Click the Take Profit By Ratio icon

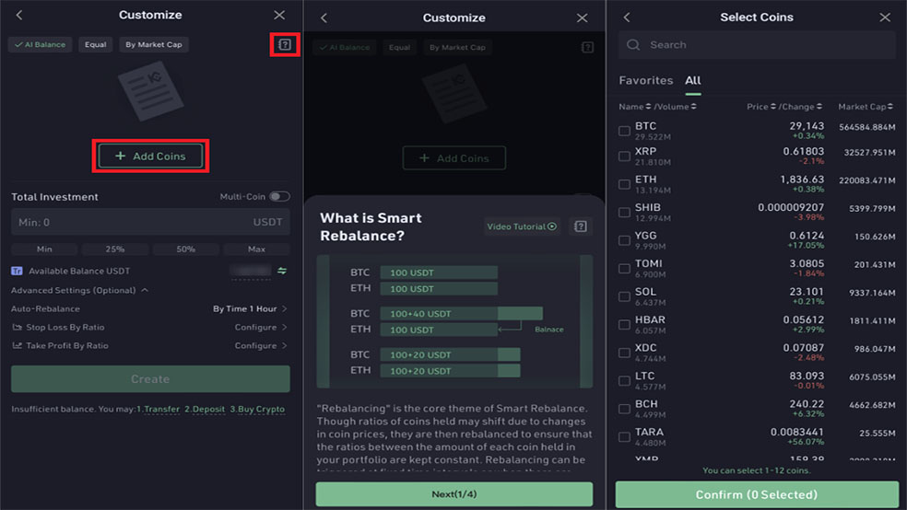pos(17,346)
